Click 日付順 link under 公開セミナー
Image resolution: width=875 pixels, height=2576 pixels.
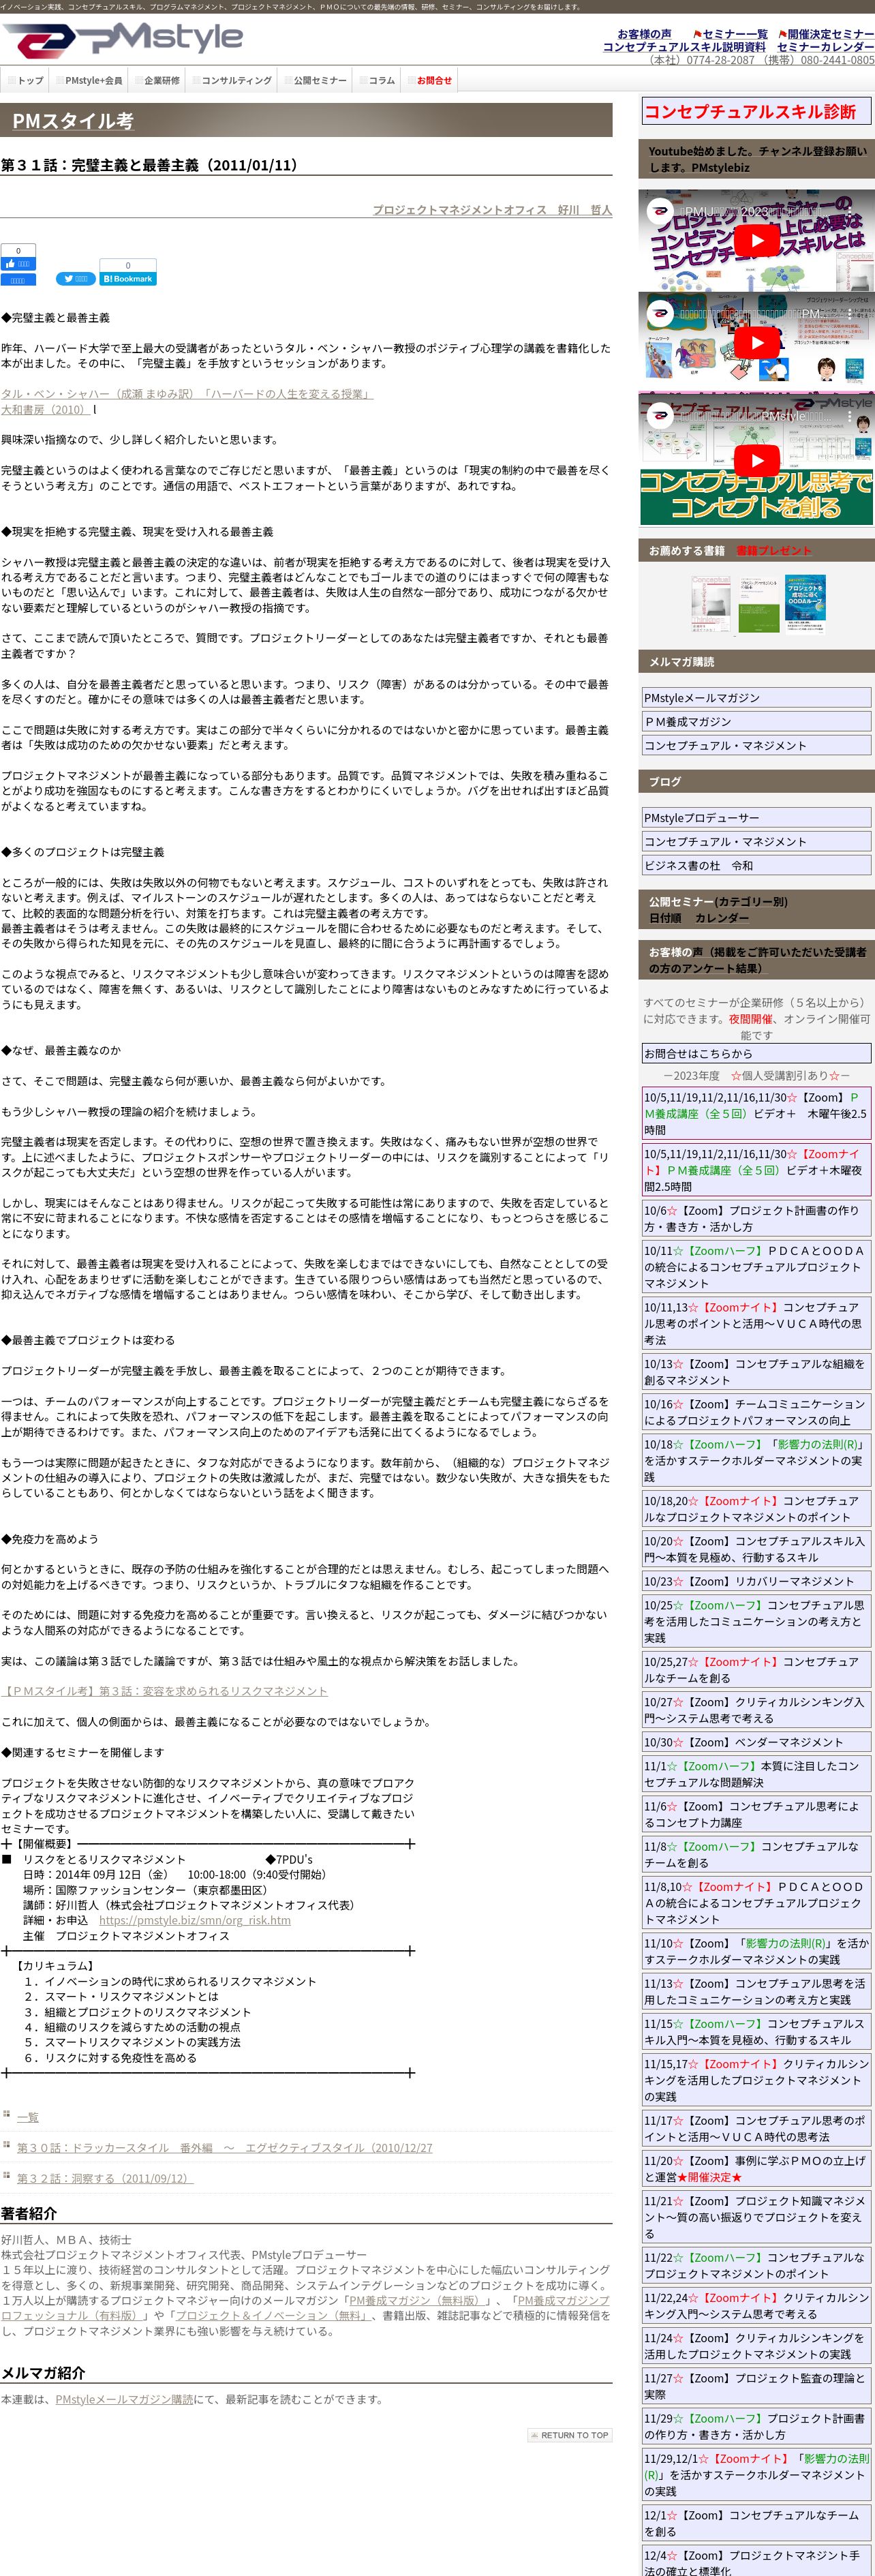coord(665,918)
